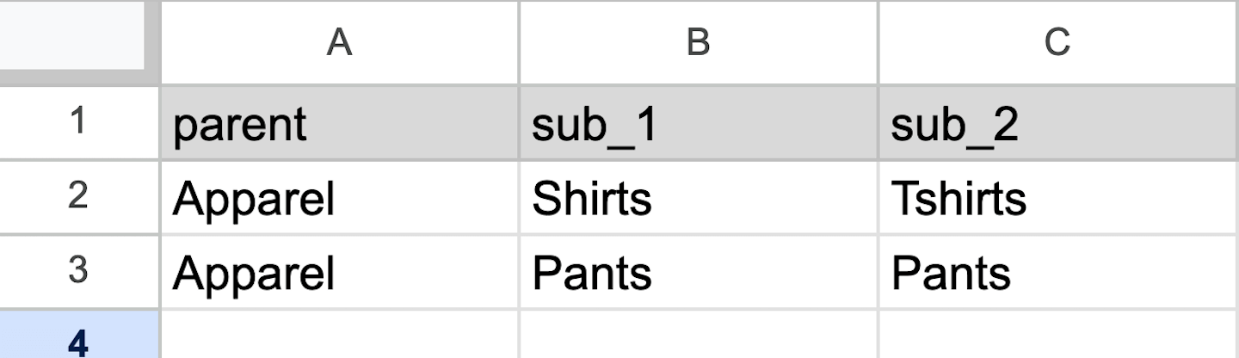The width and height of the screenshot is (1239, 358).
Task: Select row 3 header
Action: (78, 271)
